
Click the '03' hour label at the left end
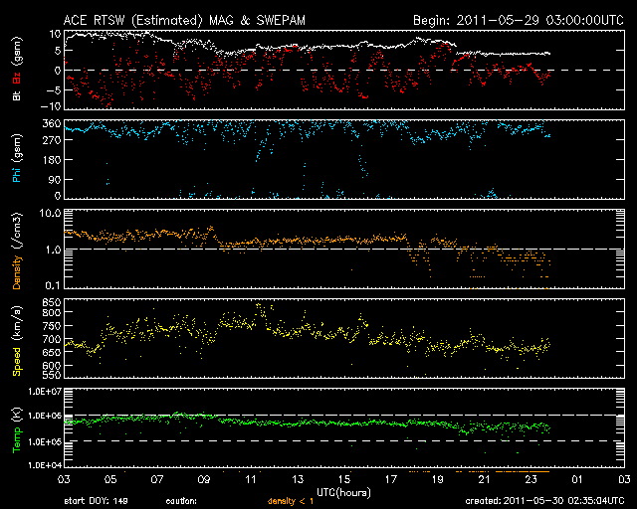tap(64, 480)
